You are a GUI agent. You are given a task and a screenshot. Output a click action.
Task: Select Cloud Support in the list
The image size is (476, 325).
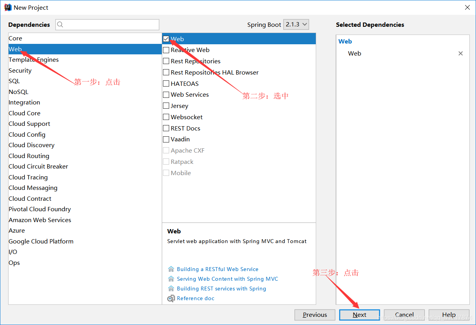pos(85,124)
